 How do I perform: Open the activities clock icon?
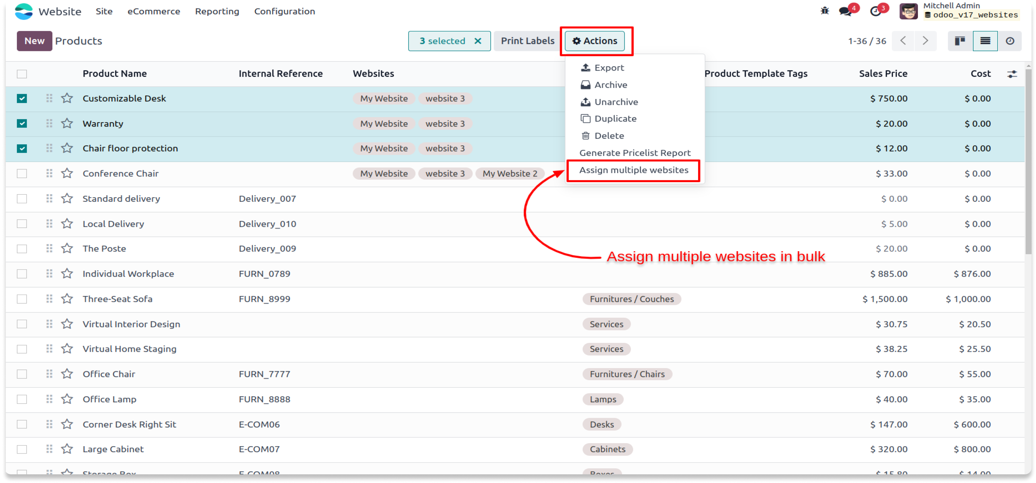pyautogui.click(x=875, y=11)
